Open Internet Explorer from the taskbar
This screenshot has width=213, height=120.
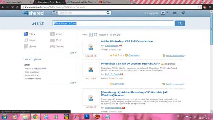tap(46, 117)
